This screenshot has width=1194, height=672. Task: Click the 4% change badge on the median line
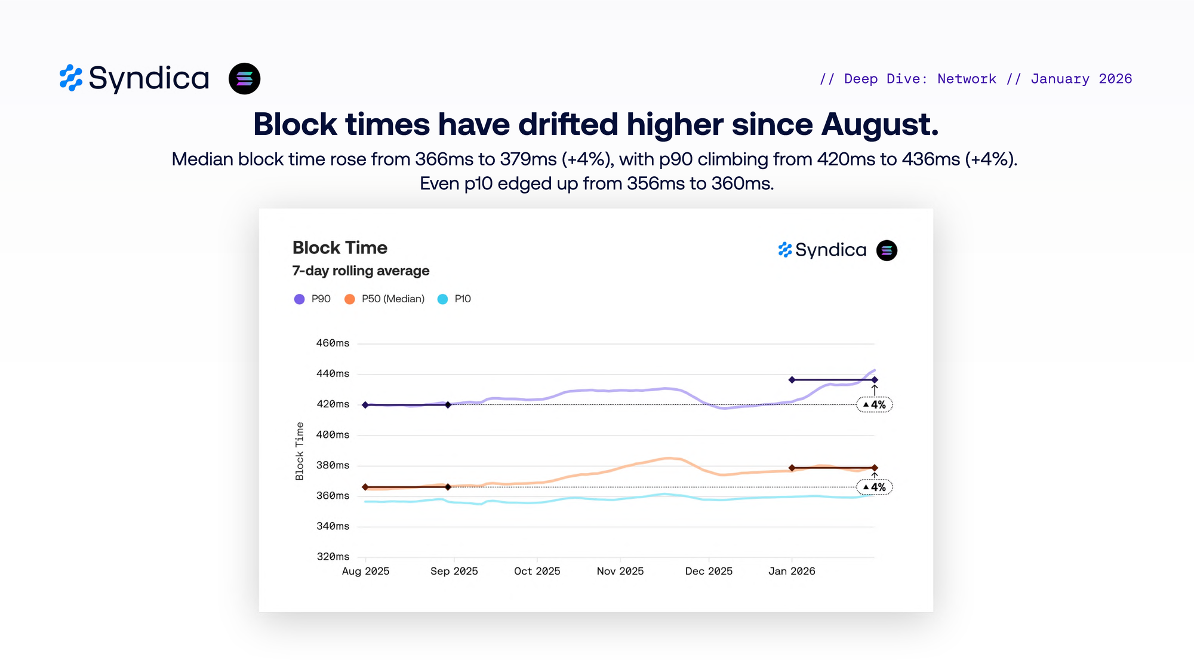point(875,487)
